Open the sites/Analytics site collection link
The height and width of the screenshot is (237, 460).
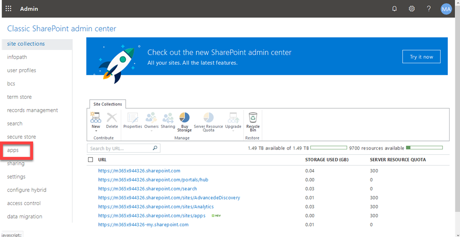point(156,206)
